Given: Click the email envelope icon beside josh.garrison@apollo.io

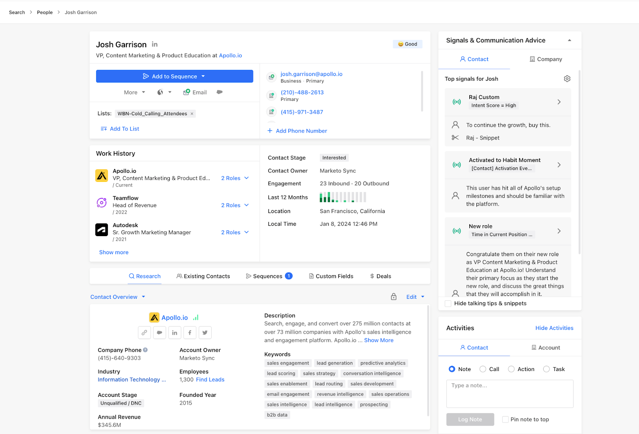Looking at the screenshot, I should [x=272, y=77].
